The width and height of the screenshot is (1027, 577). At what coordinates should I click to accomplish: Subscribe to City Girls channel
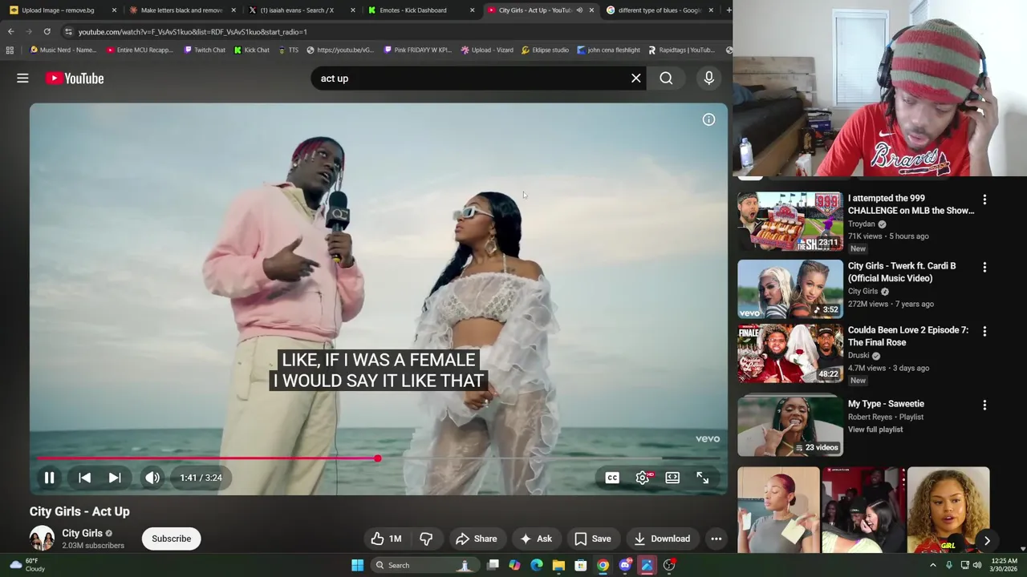172,539
